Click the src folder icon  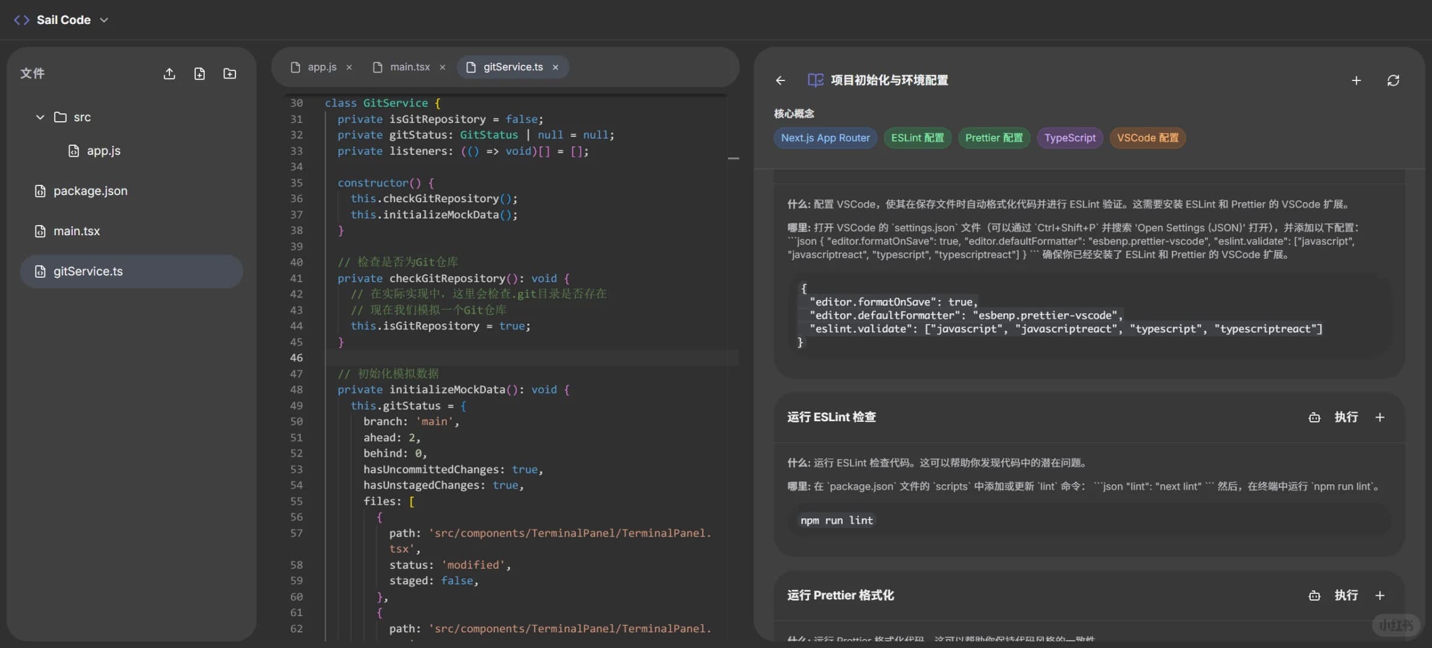[60, 117]
